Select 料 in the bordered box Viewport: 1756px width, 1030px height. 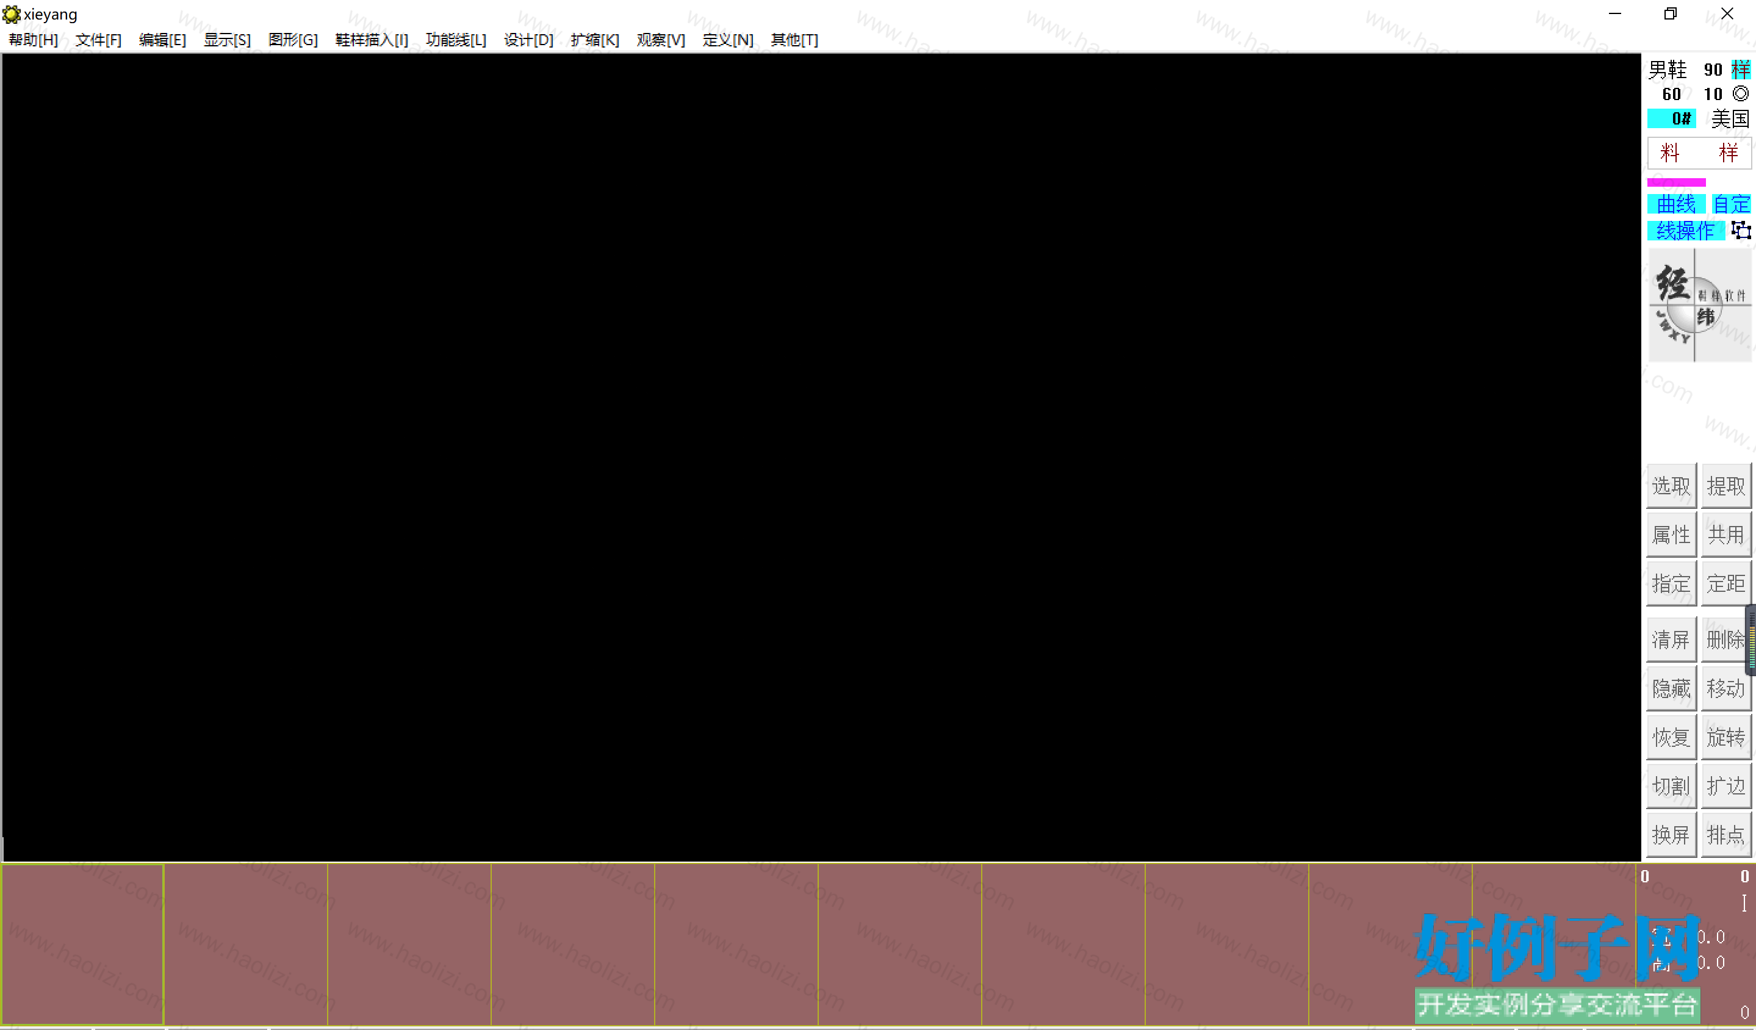tap(1669, 153)
